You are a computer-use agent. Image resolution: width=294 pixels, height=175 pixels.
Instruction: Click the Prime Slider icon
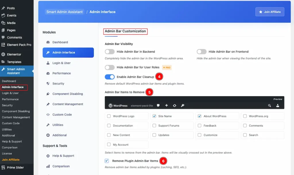(3, 168)
